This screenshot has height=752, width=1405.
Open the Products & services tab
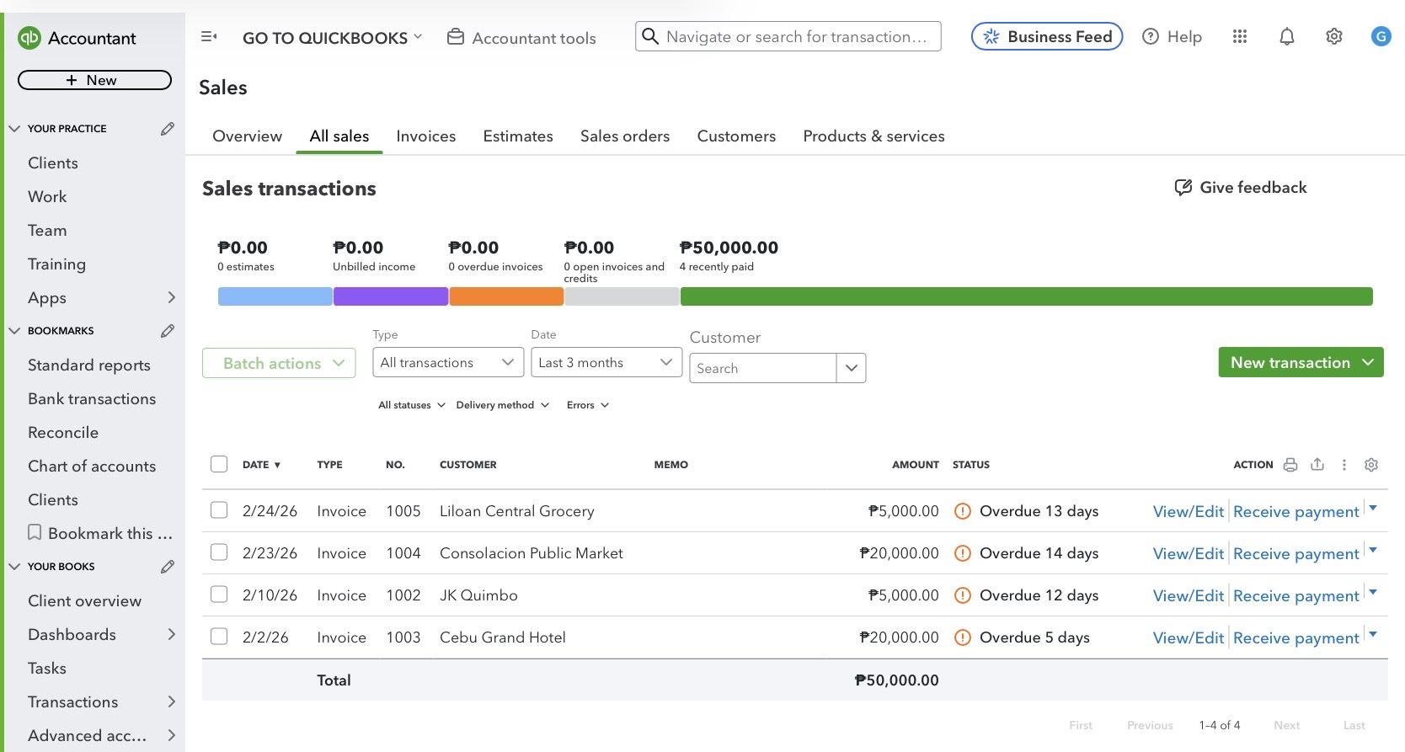pyautogui.click(x=873, y=136)
